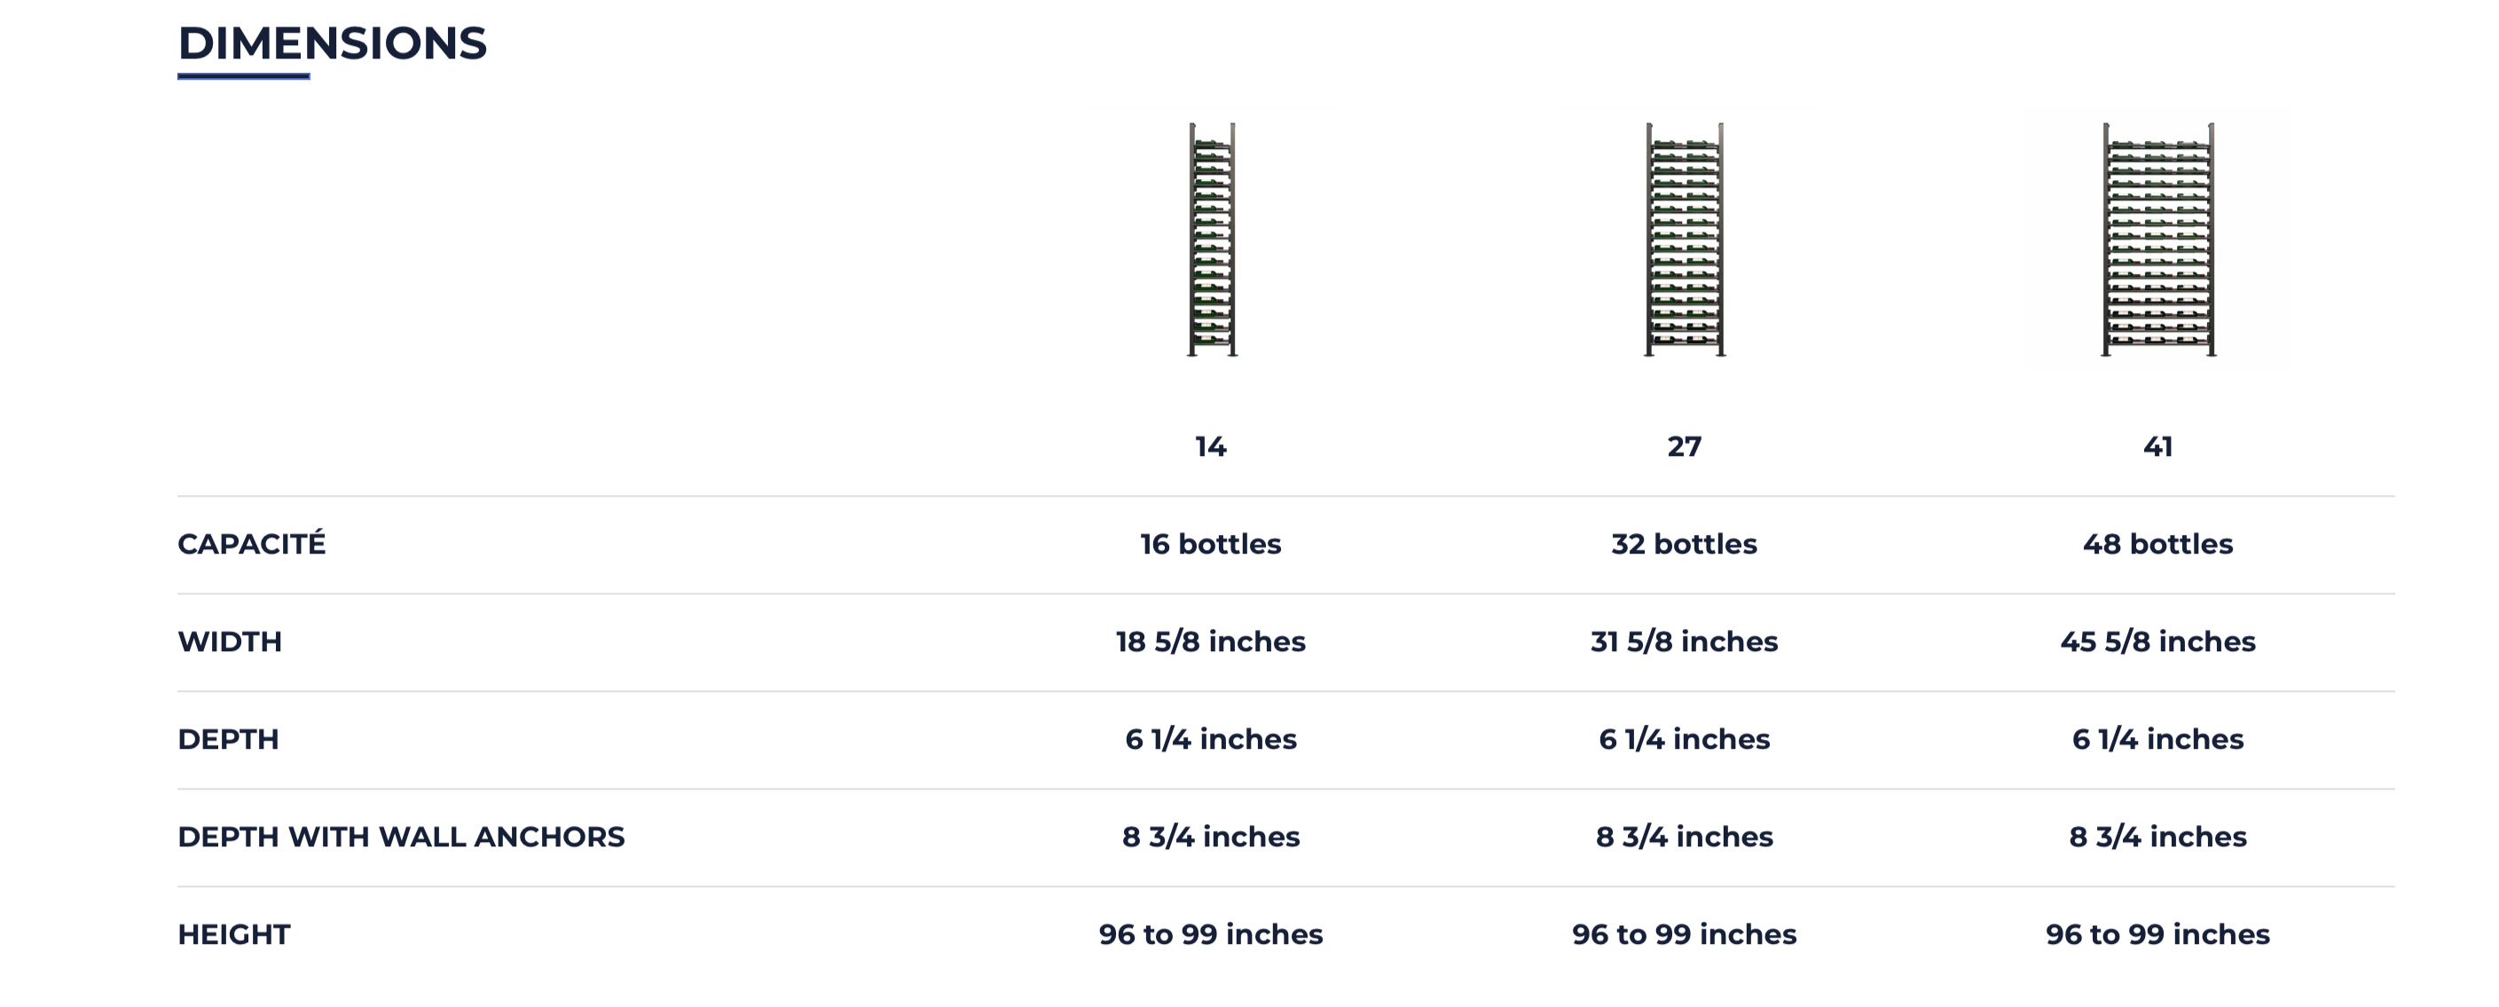Viewport: 2499px width, 1007px height.
Task: Click the "32 bottles" capacity value
Action: [x=1684, y=544]
